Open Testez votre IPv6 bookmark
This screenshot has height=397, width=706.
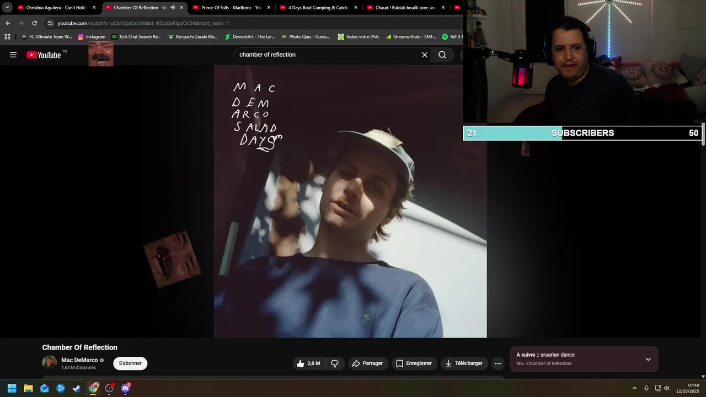tap(359, 36)
